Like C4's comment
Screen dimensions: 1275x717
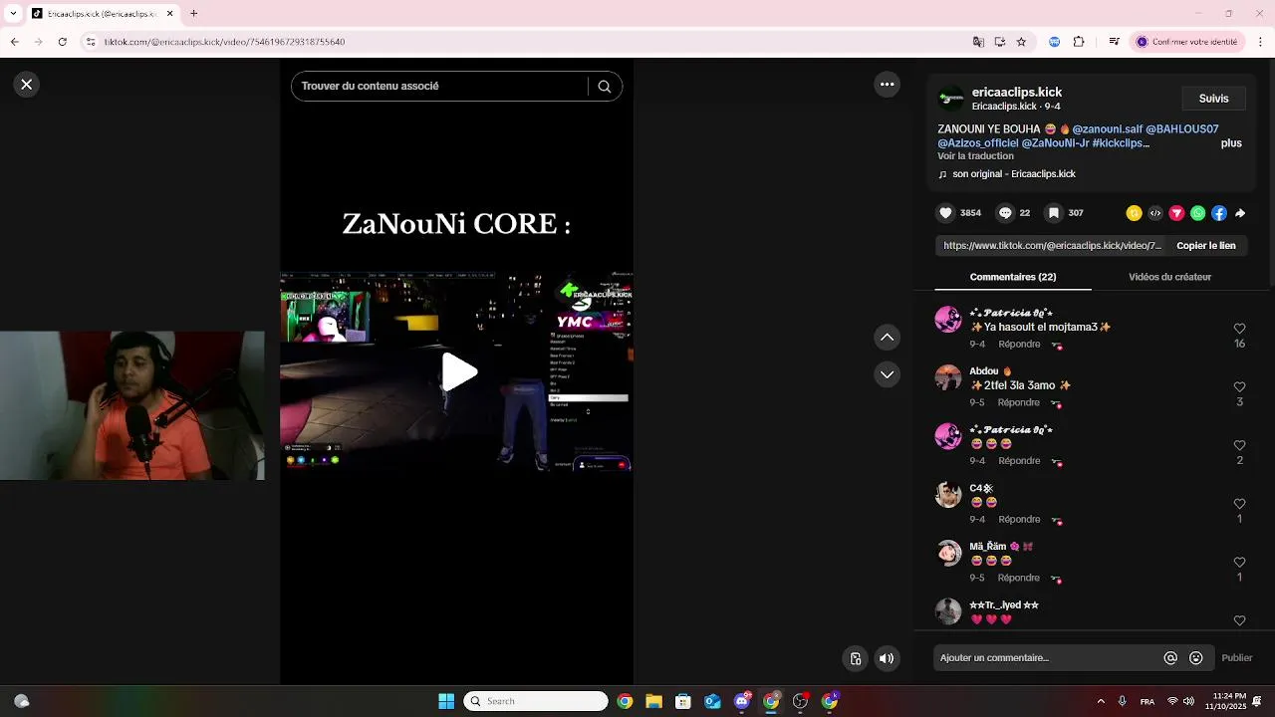(1239, 504)
